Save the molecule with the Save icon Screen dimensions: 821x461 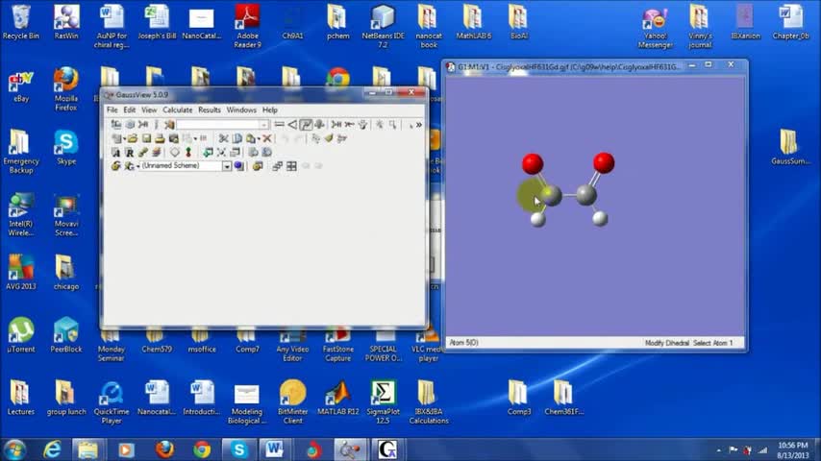click(x=146, y=138)
